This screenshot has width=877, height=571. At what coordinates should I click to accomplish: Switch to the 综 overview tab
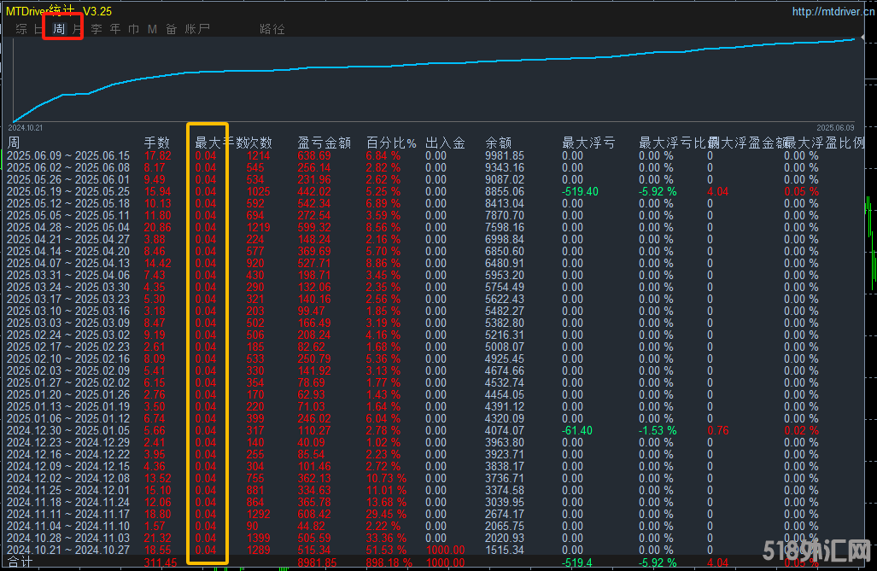[x=21, y=29]
